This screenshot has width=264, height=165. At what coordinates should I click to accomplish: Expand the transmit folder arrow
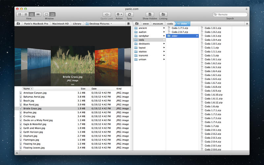pyautogui.click(x=164, y=55)
